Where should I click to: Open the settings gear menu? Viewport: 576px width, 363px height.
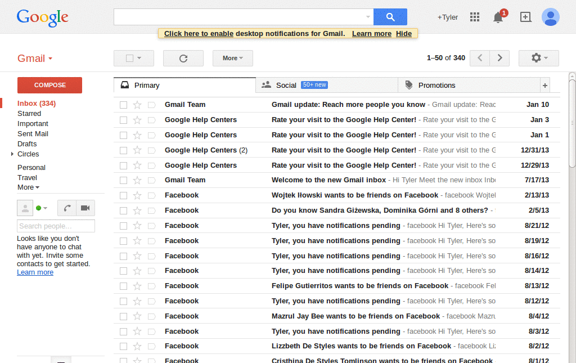(538, 58)
